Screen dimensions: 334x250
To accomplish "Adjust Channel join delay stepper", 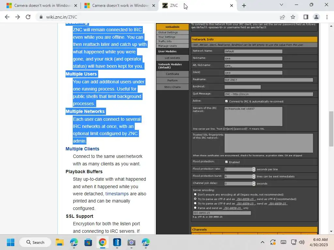I will point(254,184).
